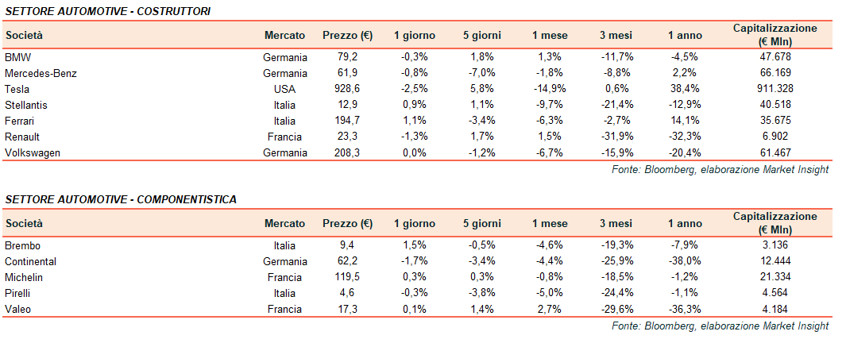Select Renault's 1 anno value -32,3%

[684, 137]
